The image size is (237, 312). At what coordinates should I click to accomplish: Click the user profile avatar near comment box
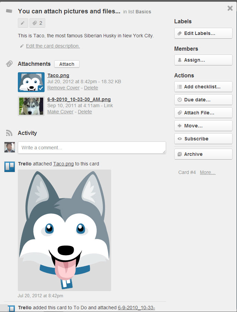click(x=9, y=147)
